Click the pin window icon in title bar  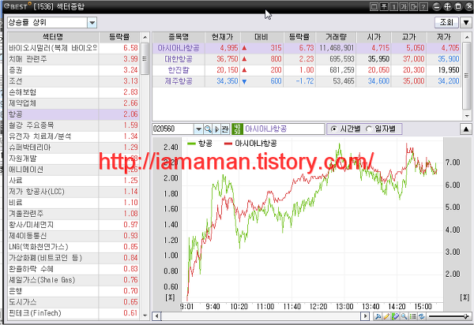coord(384,6)
